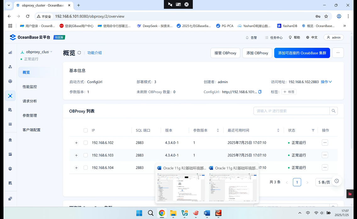This screenshot has width=357, height=219.
Task: Open the monitoring chart icon in sidebar
Action: tap(10, 154)
